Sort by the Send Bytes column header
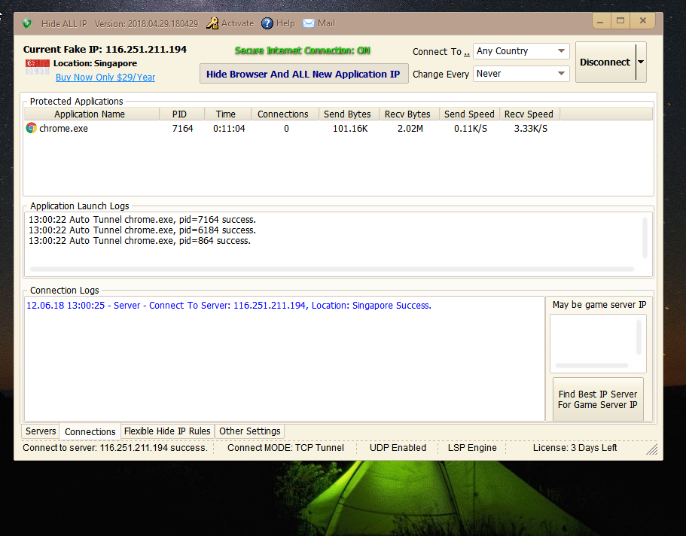 (x=349, y=114)
